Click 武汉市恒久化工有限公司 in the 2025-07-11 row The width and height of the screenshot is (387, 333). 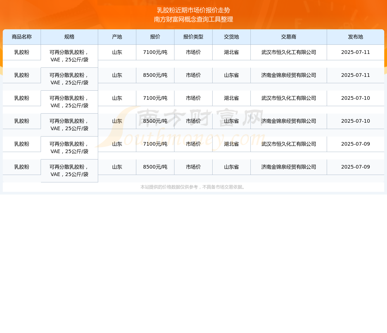pos(289,52)
